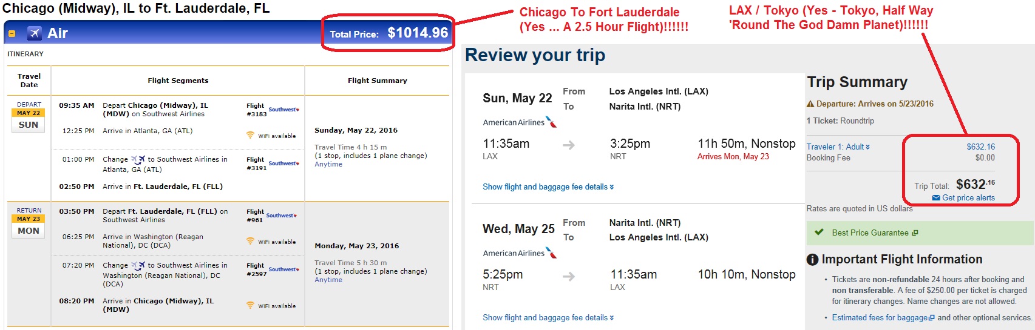The width and height of the screenshot is (1035, 330).
Task: Collapse the Air section with the orange minus icon
Action: tap(12, 34)
